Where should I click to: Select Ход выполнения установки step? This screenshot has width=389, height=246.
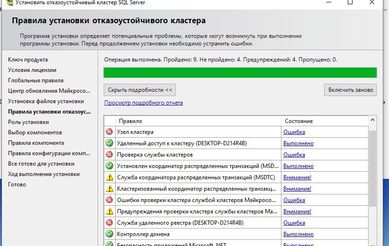coord(44,174)
